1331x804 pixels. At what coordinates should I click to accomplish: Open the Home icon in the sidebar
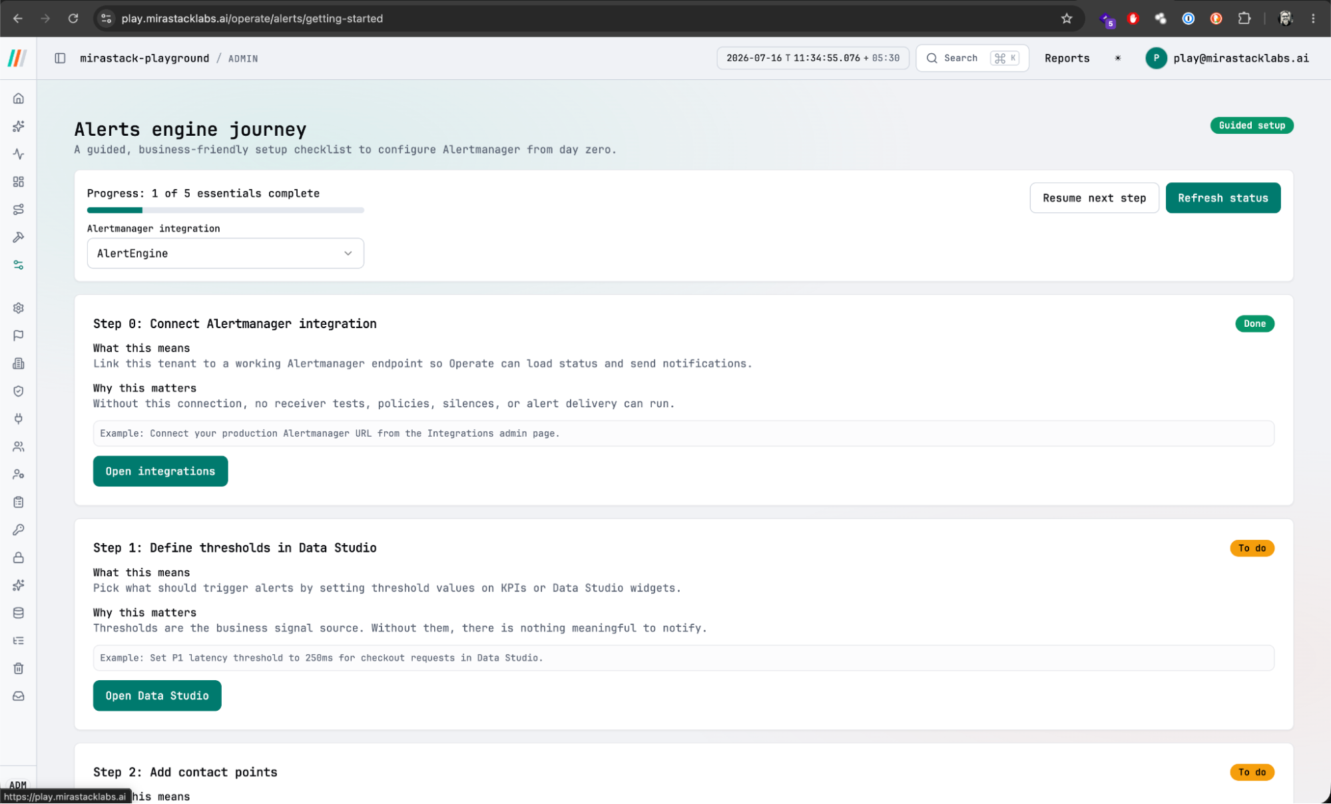(19, 99)
